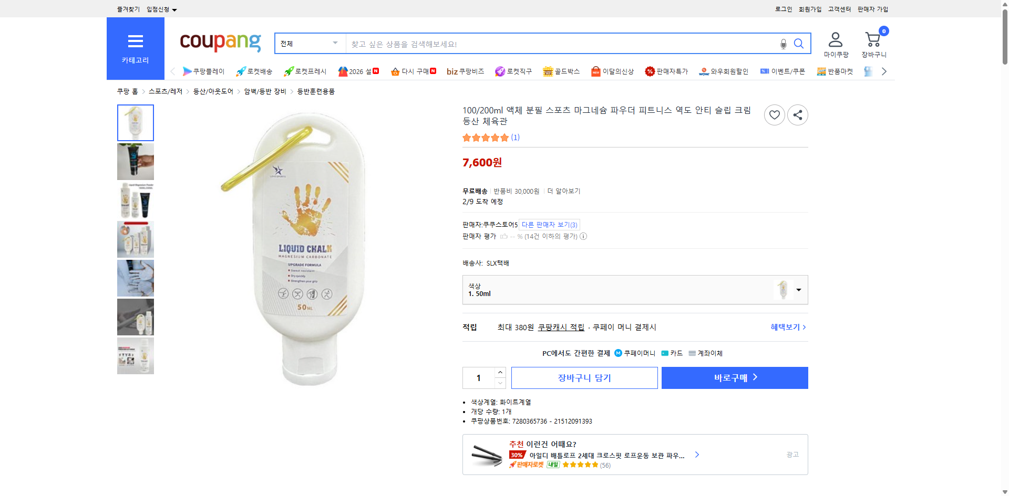The height and width of the screenshot is (496, 1009).
Task: Add product to wishlist with heart icon
Action: pyautogui.click(x=774, y=114)
